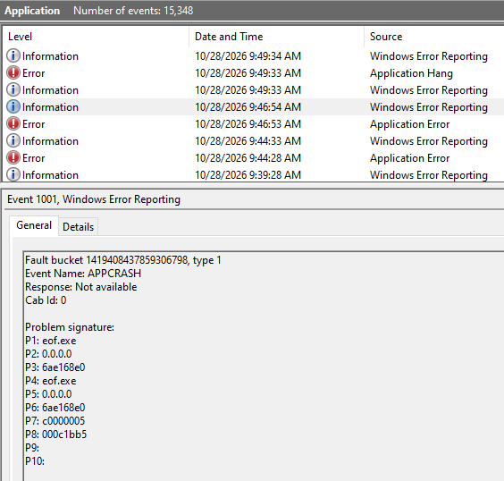
Task: Click the Fault bucket line in event details
Action: click(123, 260)
